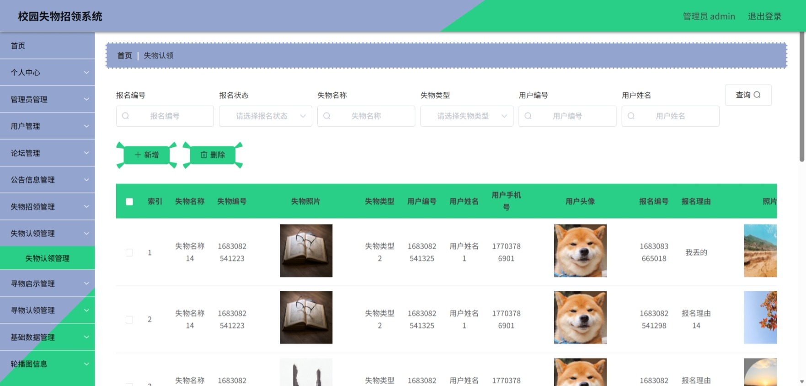Click the 报名理由 14 cell in row 2

[x=696, y=320]
